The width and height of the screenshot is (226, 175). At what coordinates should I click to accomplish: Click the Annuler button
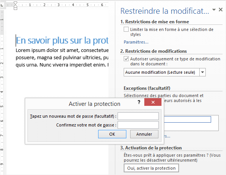144,134
